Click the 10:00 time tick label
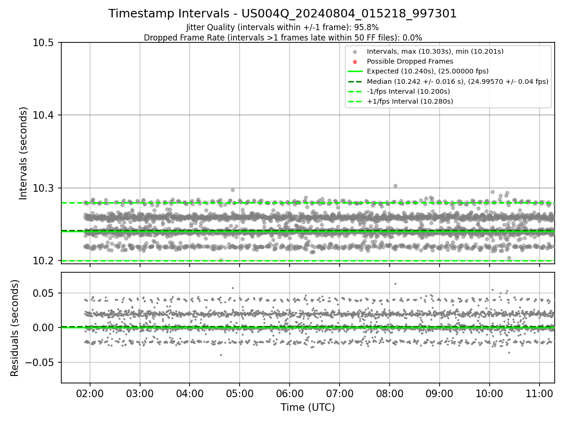Image resolution: width=566 pixels, height=424 pixels. (x=489, y=393)
